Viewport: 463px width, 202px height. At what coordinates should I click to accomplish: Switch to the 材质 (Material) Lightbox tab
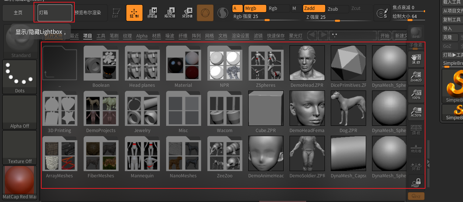click(x=157, y=36)
